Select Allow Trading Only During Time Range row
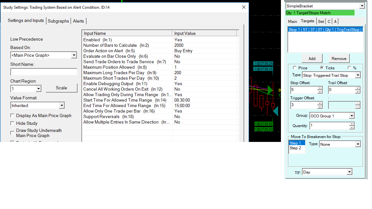This screenshot has height=209, width=372. pos(160,95)
